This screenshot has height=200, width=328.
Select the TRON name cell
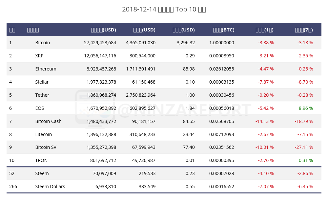click(x=41, y=160)
